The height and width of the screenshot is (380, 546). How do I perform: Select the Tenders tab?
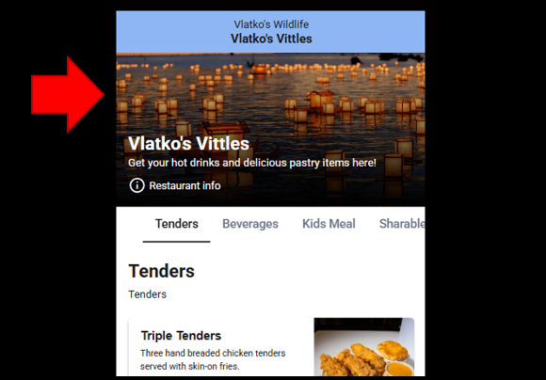tap(177, 224)
